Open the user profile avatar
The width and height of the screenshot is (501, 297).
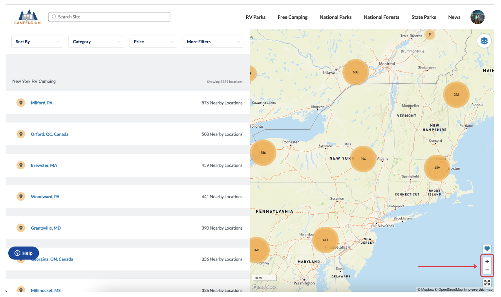pyautogui.click(x=477, y=17)
